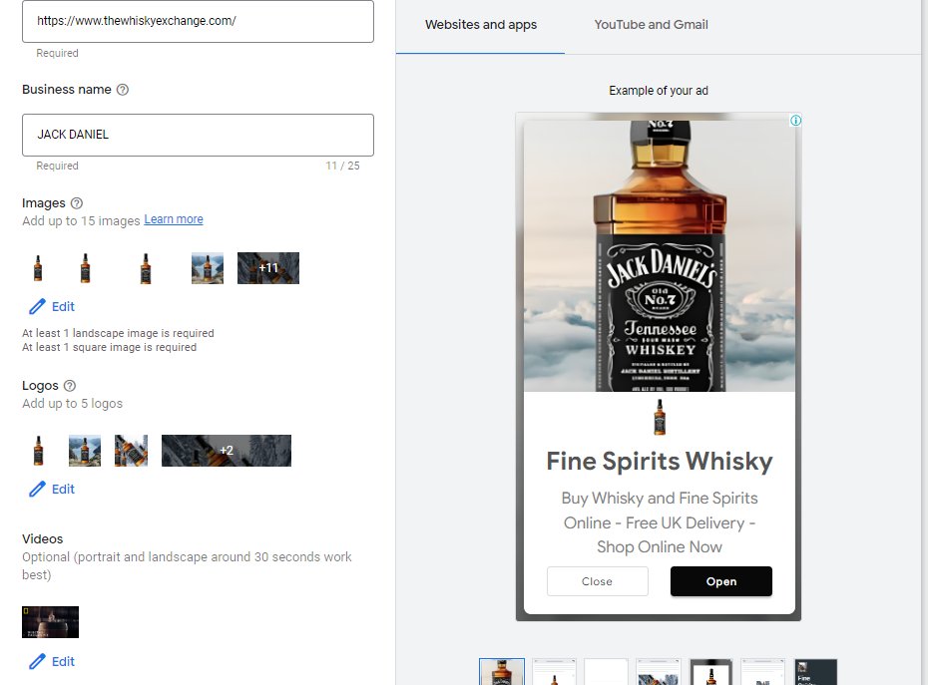928x685 pixels.
Task: Click 'Example of your ad' label
Action: [x=659, y=91]
